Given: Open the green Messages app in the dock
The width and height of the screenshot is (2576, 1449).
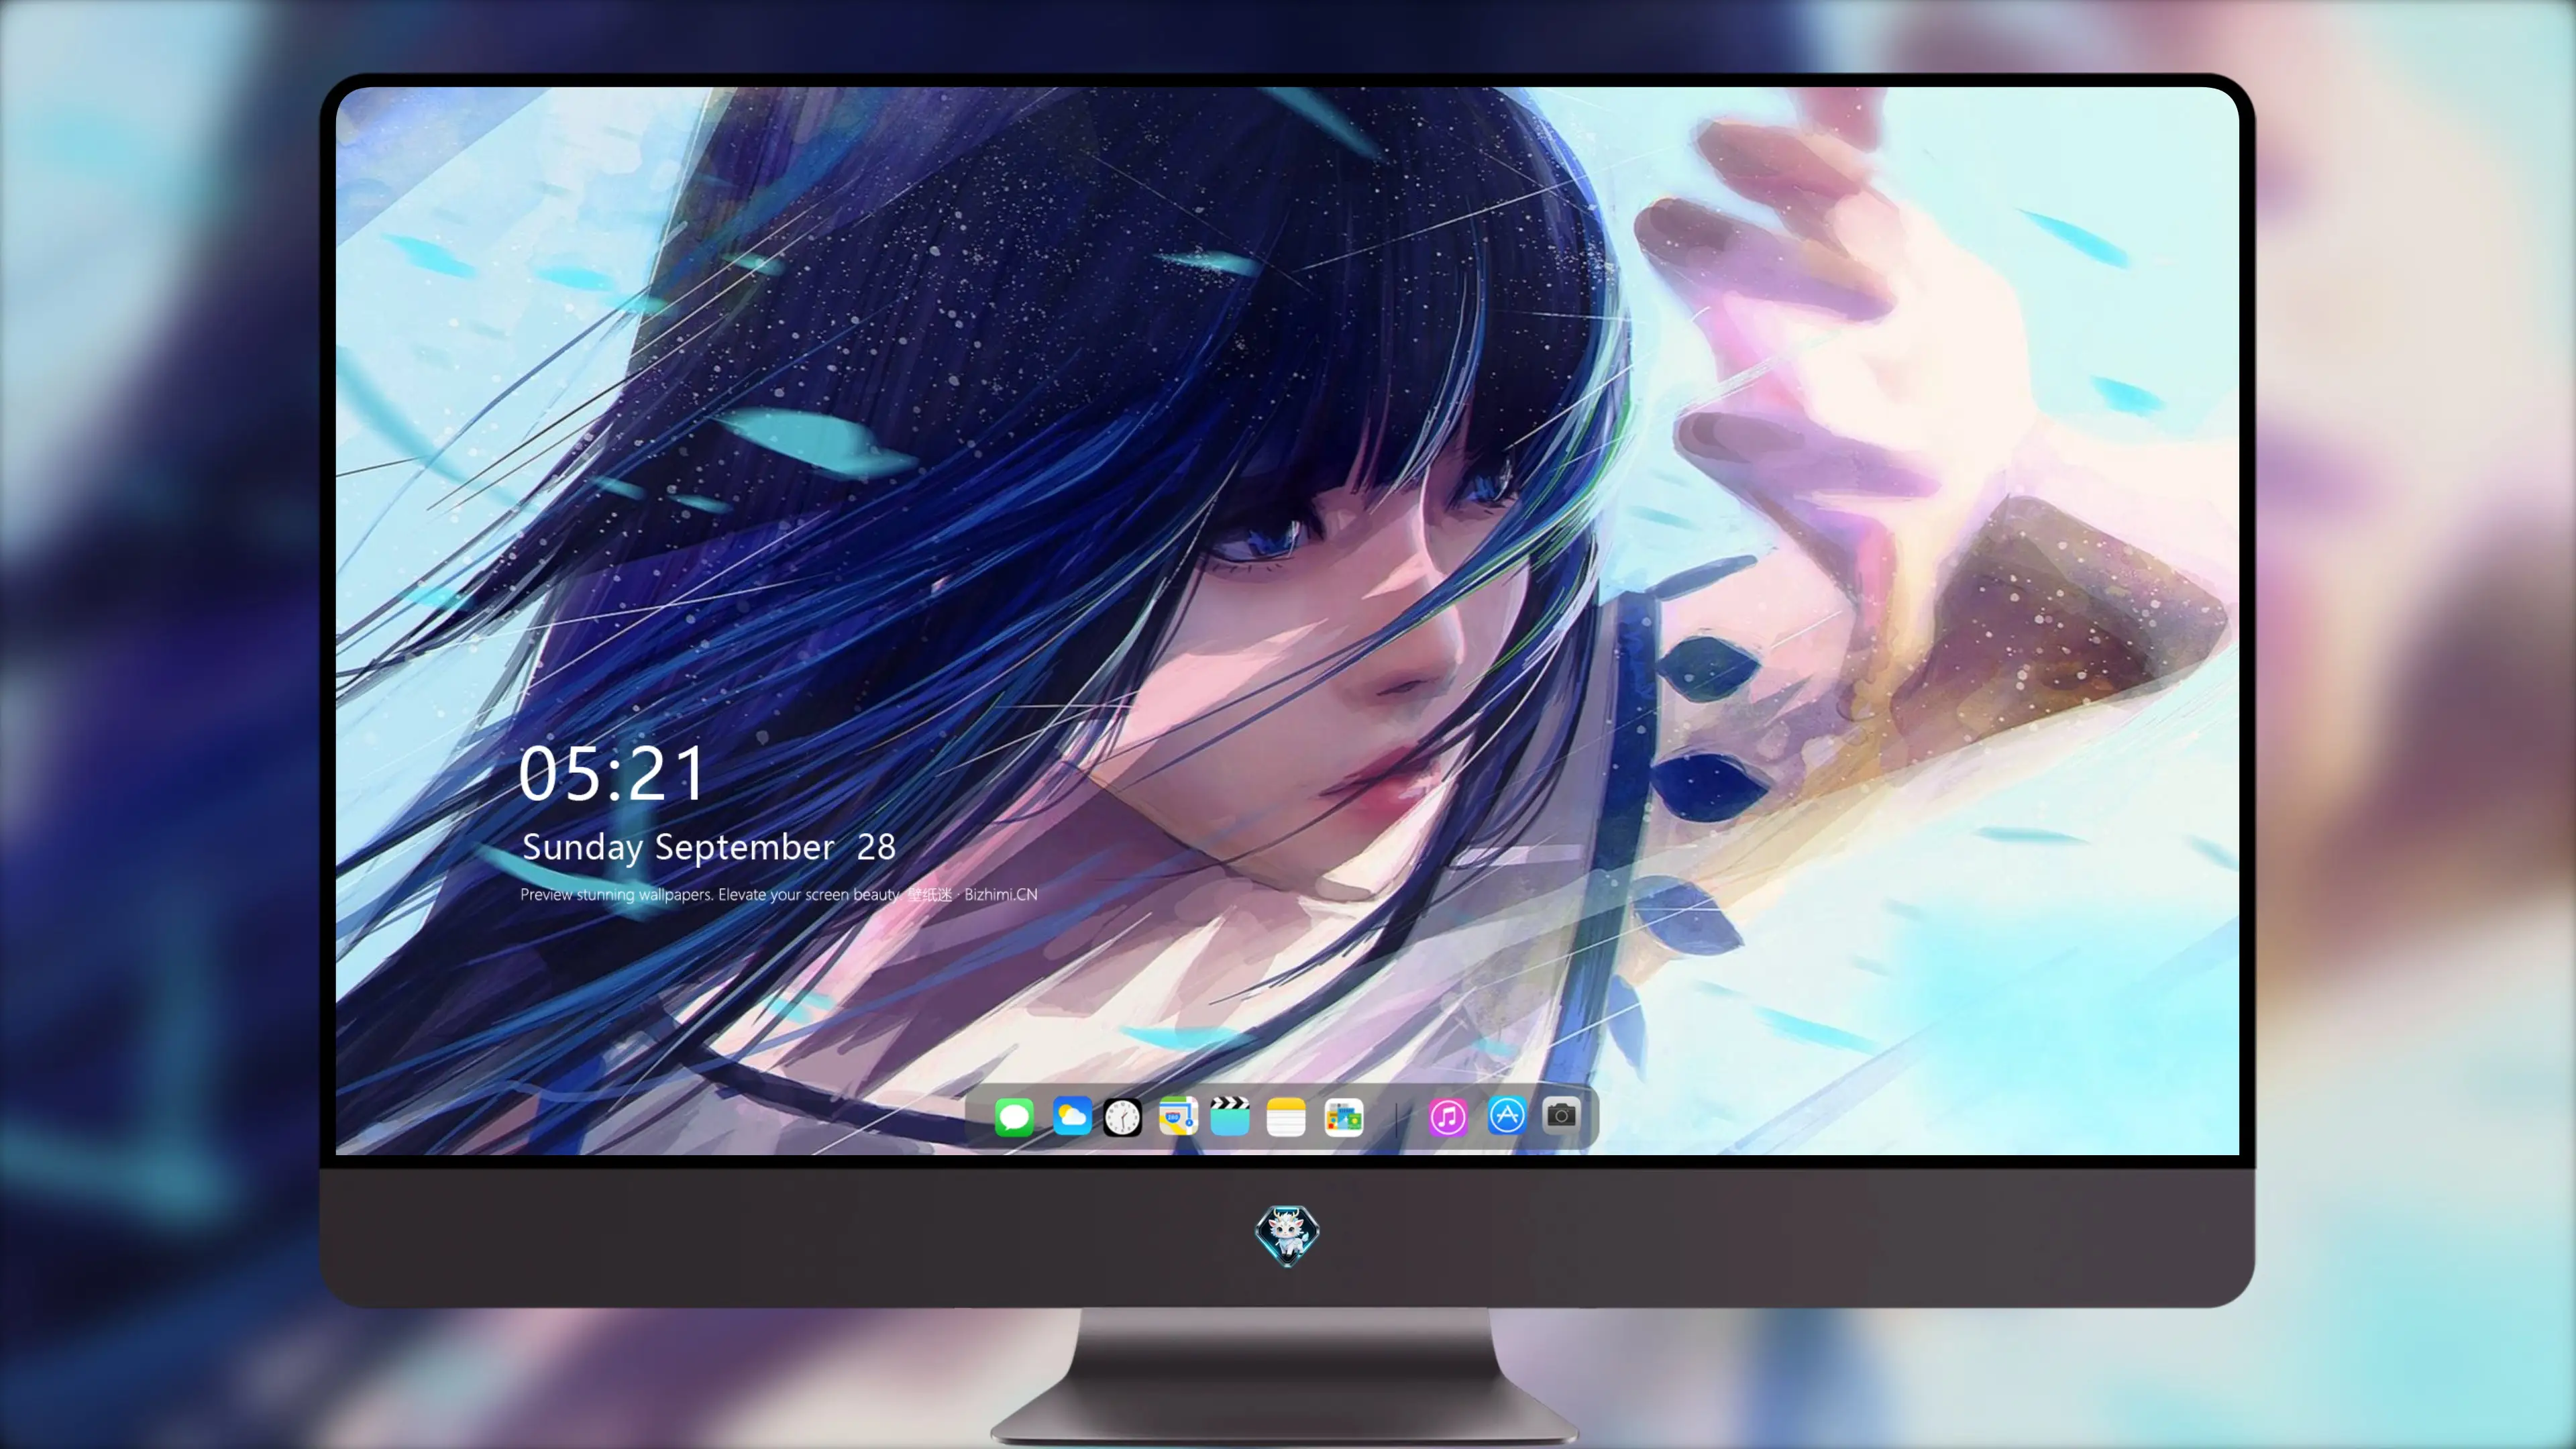Looking at the screenshot, I should coord(1014,1116).
